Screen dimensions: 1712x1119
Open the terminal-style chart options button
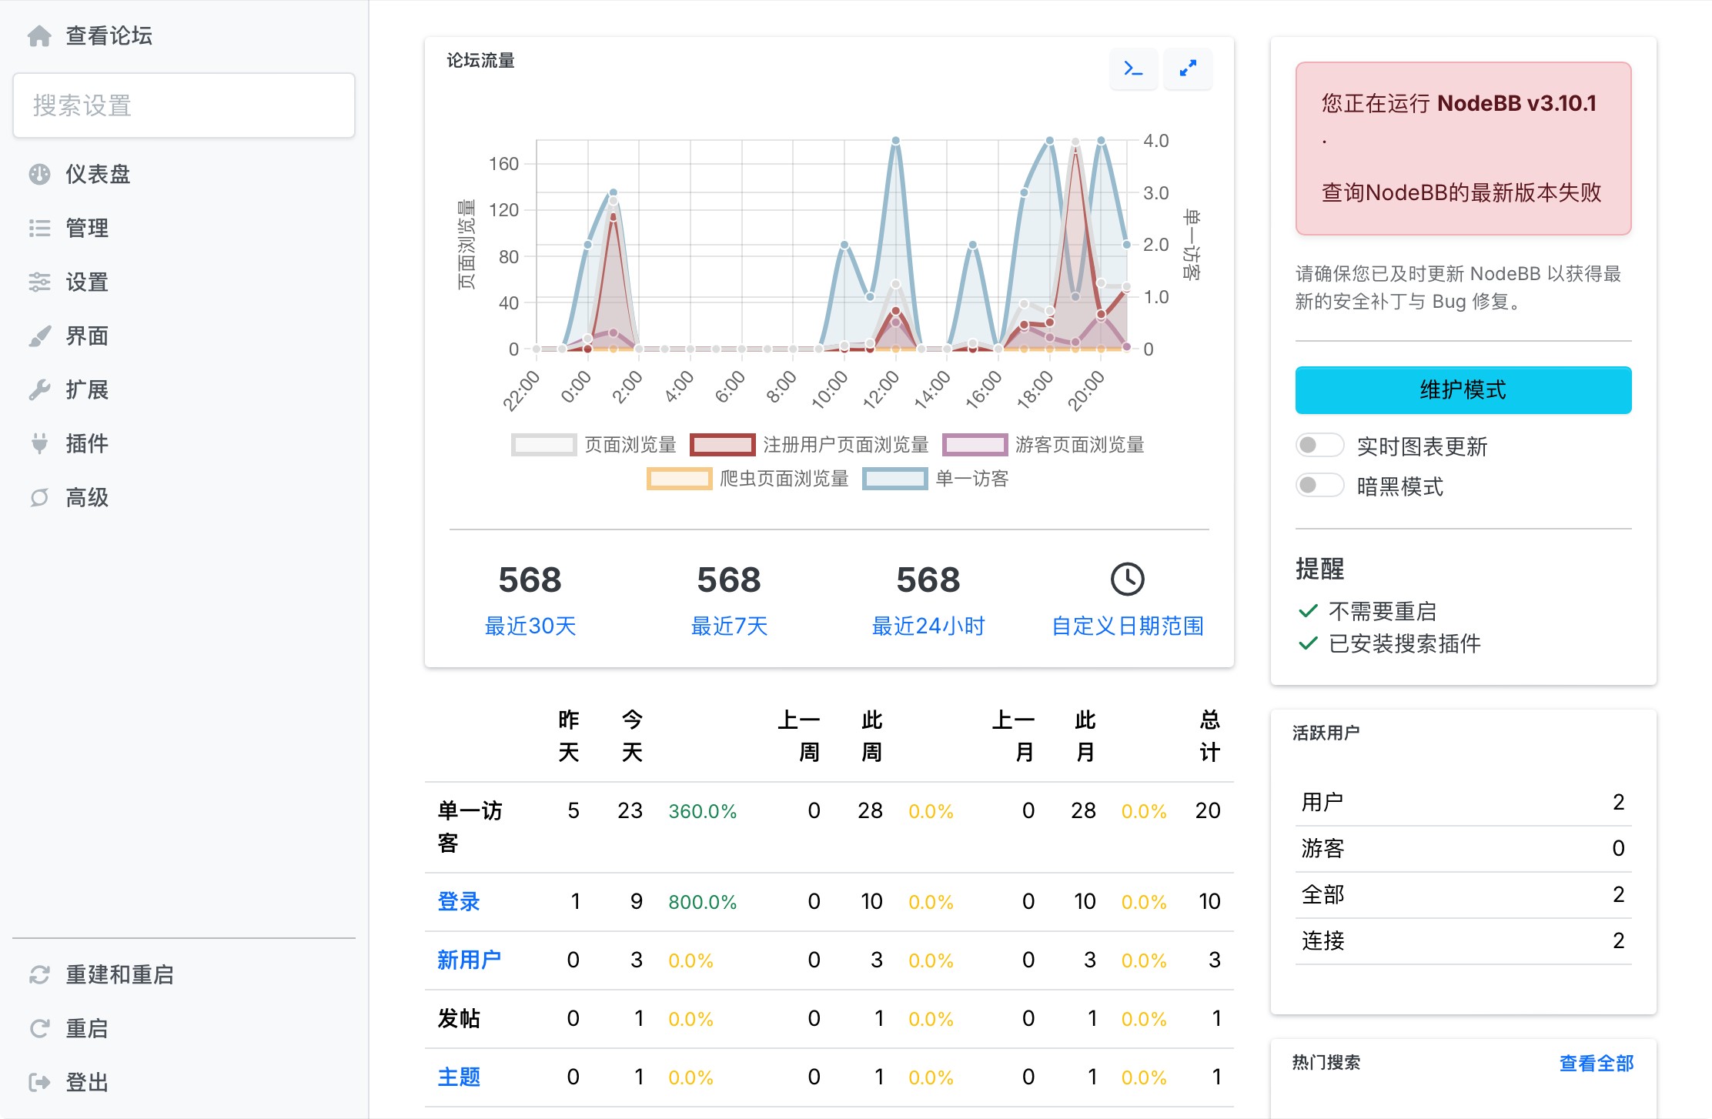click(1133, 68)
